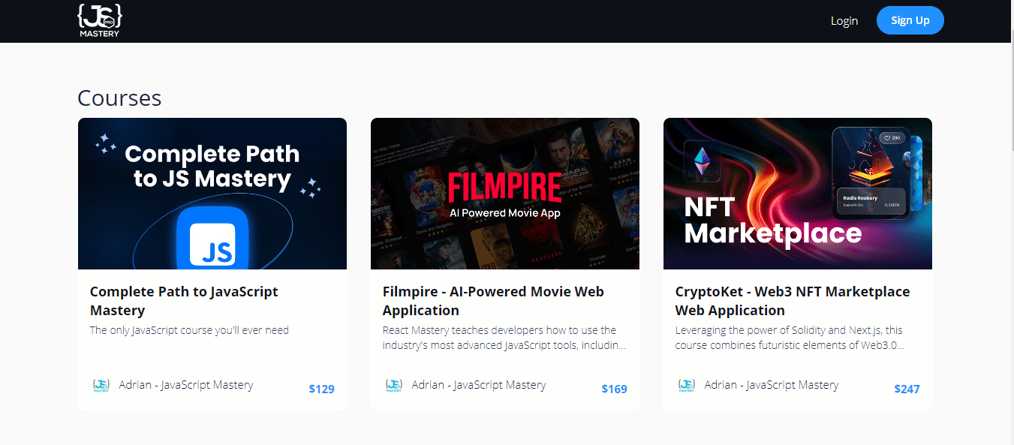
Task: Click author name on Filmpire card
Action: (x=479, y=385)
